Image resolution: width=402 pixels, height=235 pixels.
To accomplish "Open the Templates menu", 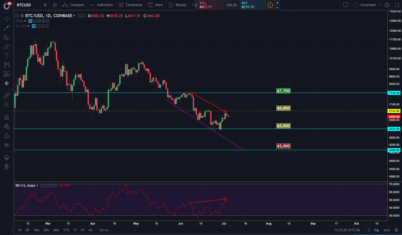I will 131,5.
